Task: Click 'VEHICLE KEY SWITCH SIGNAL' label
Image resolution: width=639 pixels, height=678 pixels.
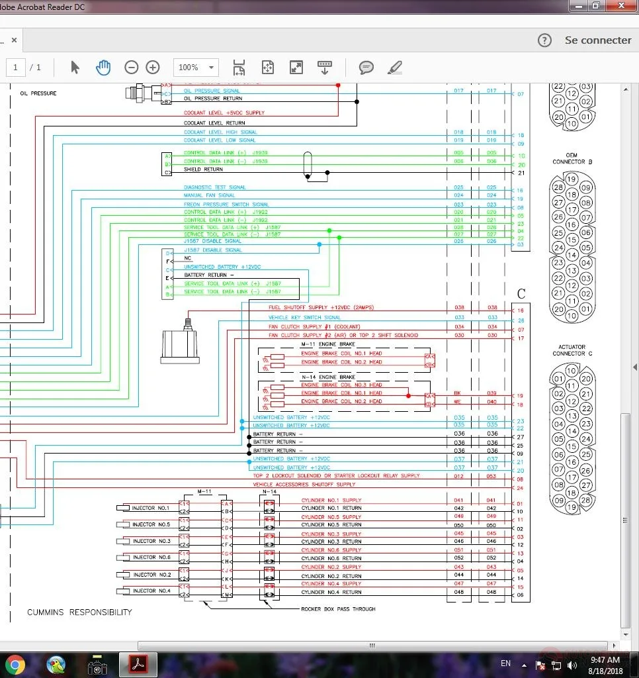Action: pos(304,317)
